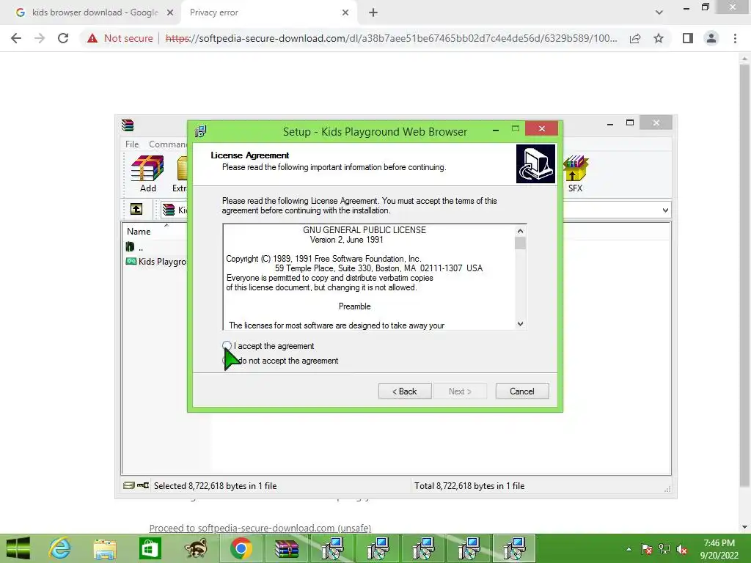Image resolution: width=751 pixels, height=563 pixels.
Task: Click scroll-down arrow of license text box
Action: tap(520, 323)
